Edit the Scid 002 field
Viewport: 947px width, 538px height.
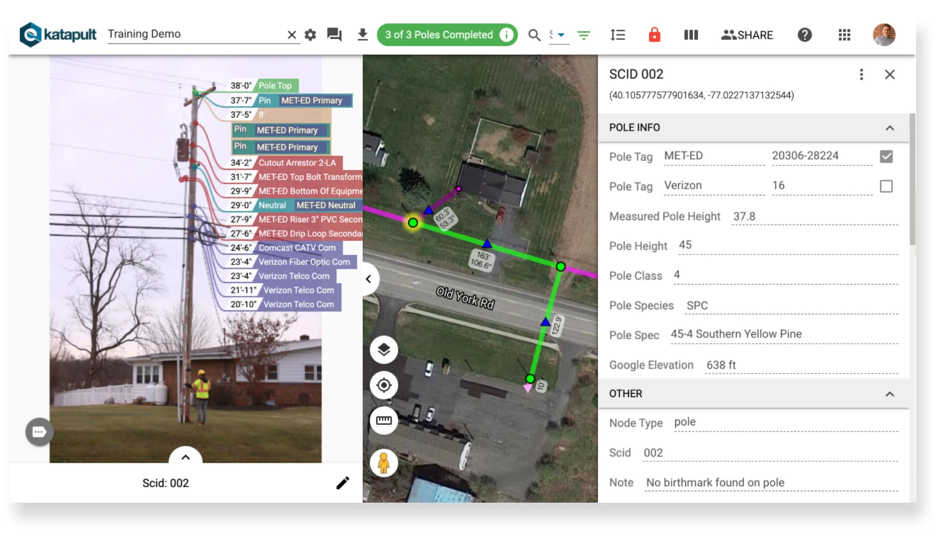pos(770,453)
